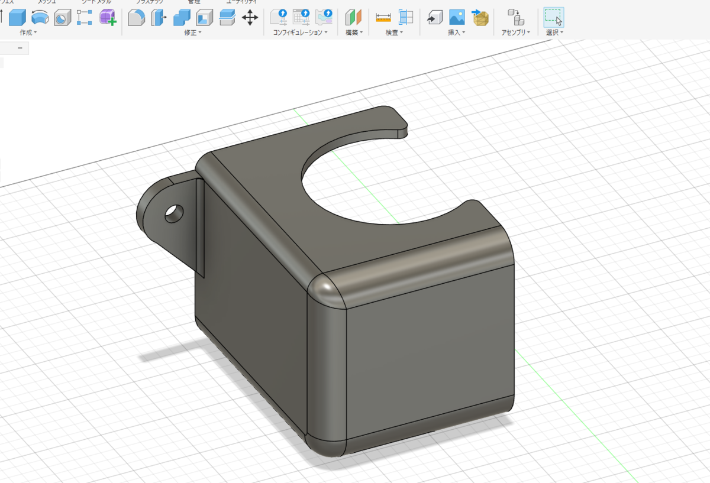Click the Insert Mesh icon

tap(480, 18)
